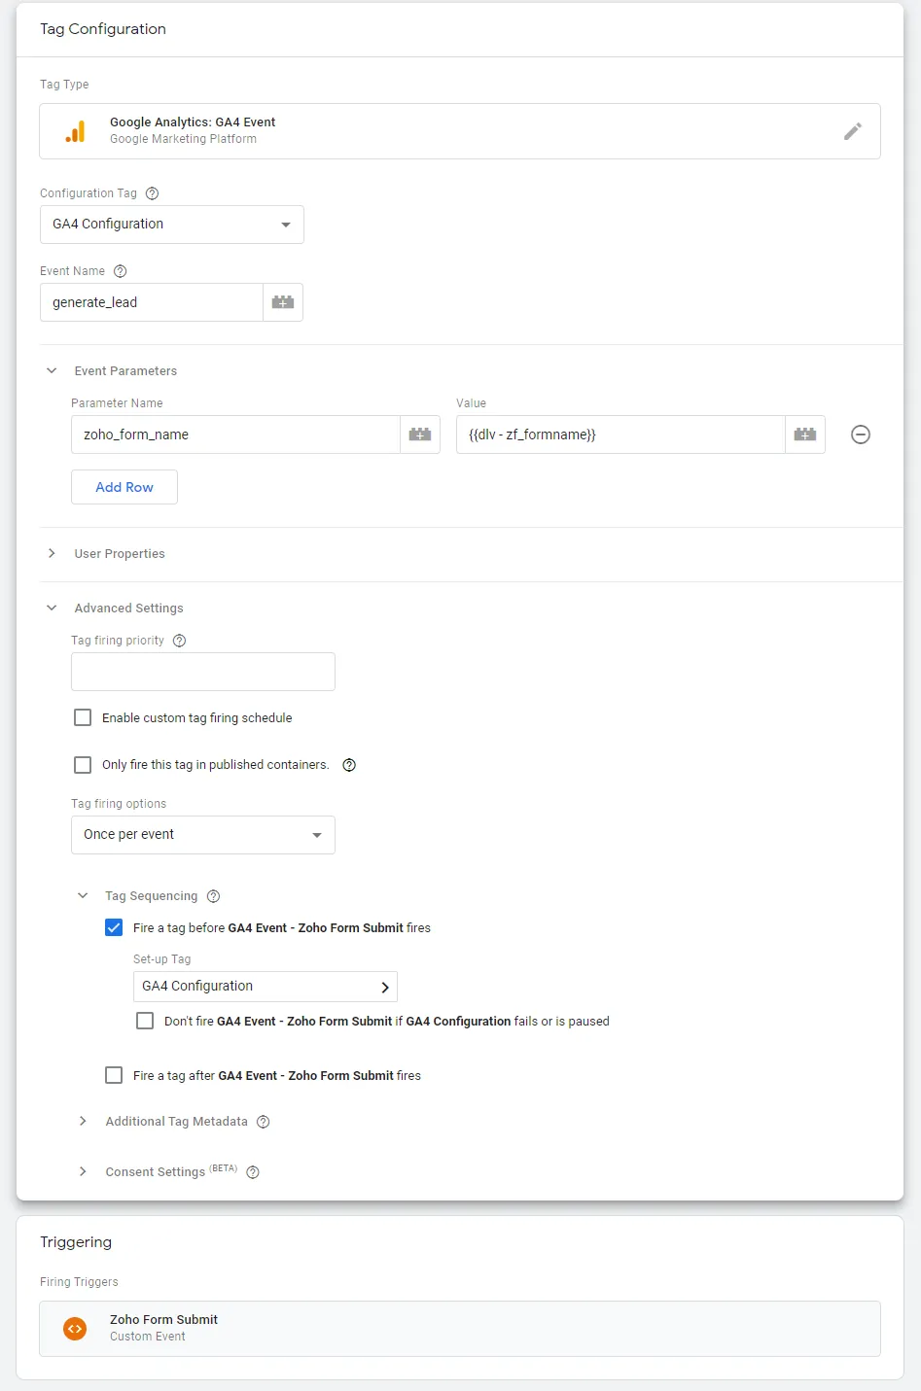Open the Configuration Tag dropdown
The height and width of the screenshot is (1391, 921).
[x=172, y=225]
